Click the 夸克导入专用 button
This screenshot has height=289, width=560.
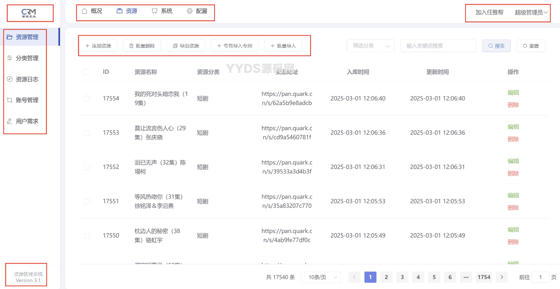click(x=234, y=46)
